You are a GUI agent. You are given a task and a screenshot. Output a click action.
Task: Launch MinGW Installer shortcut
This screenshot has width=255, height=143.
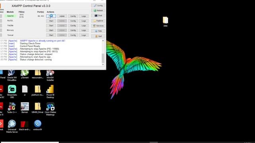pos(50,75)
